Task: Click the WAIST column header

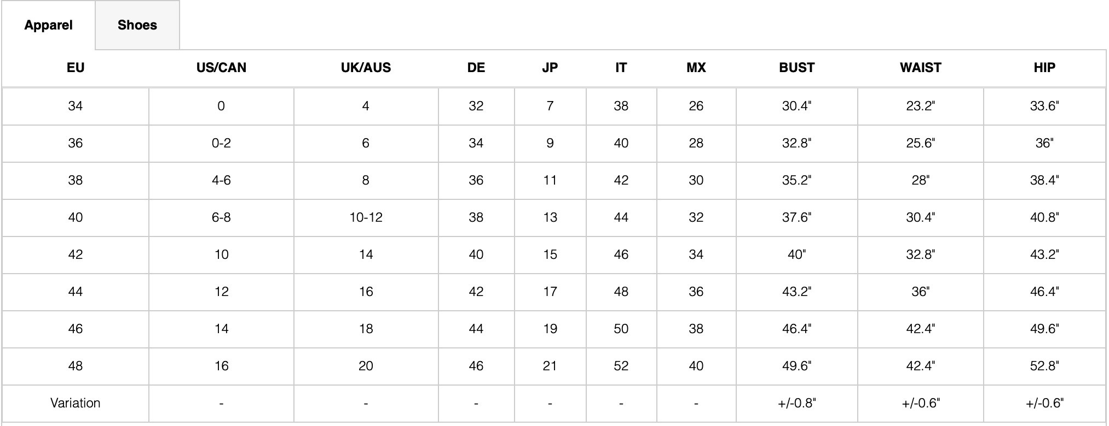Action: click(x=920, y=68)
